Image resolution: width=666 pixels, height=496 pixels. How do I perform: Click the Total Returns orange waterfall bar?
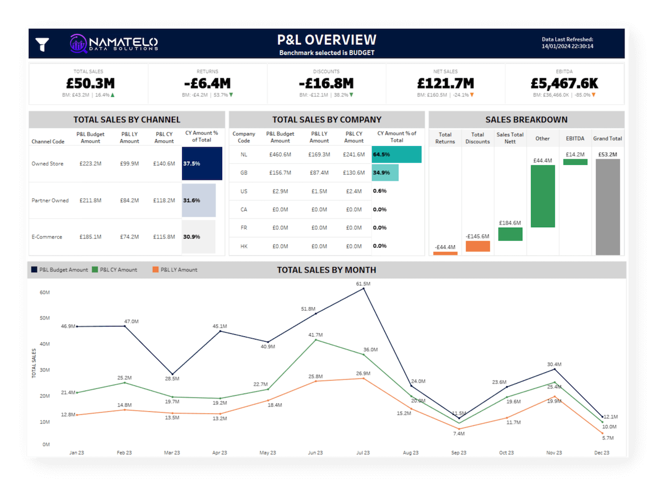click(x=445, y=253)
